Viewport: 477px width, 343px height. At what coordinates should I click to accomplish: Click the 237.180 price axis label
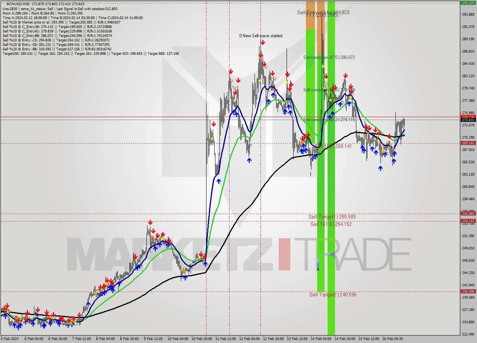tap(468, 309)
